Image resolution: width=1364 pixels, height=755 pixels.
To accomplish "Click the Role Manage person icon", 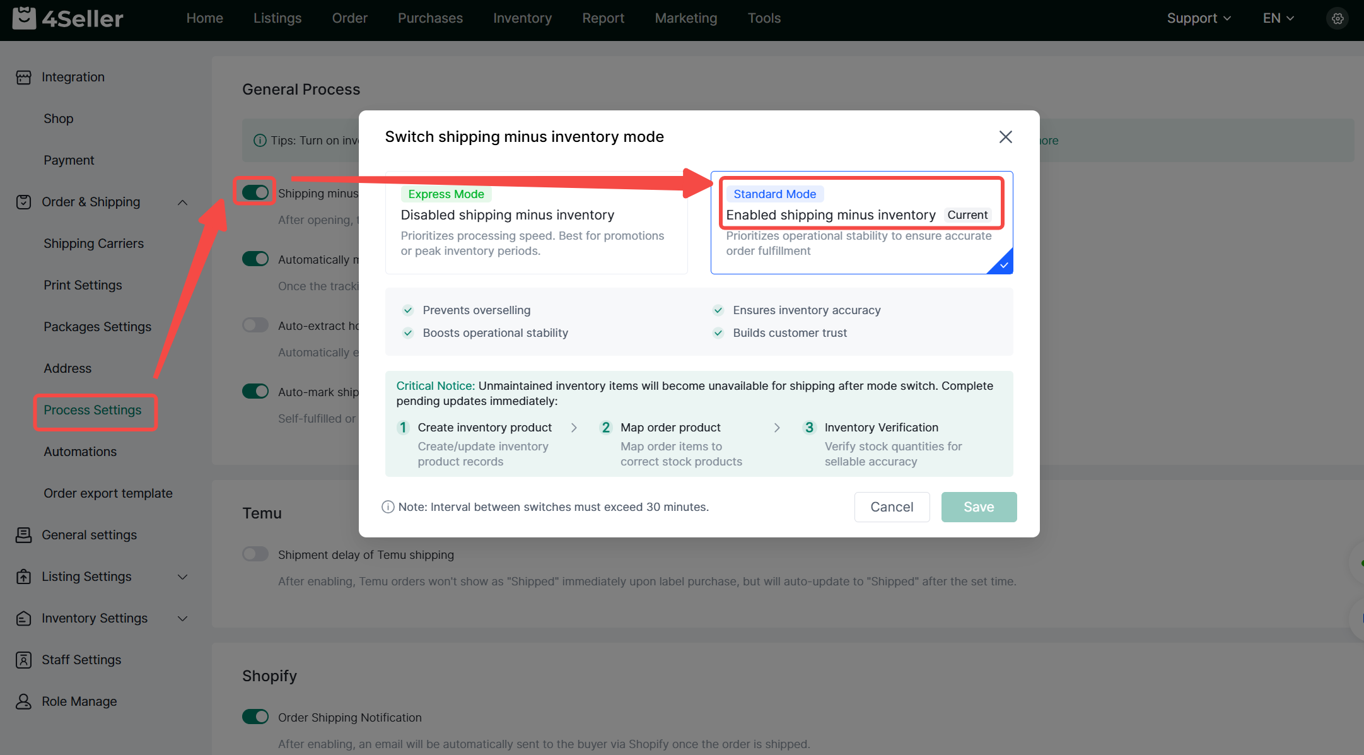I will point(23,701).
